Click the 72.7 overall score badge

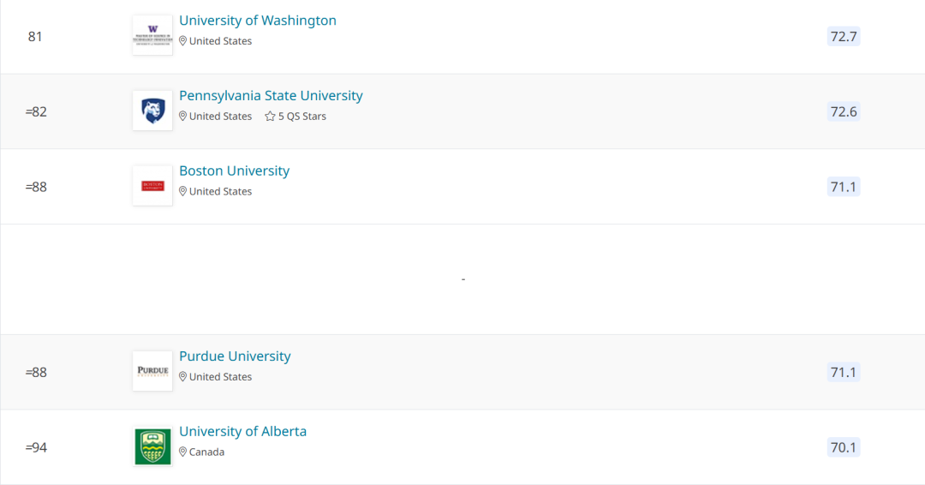844,37
